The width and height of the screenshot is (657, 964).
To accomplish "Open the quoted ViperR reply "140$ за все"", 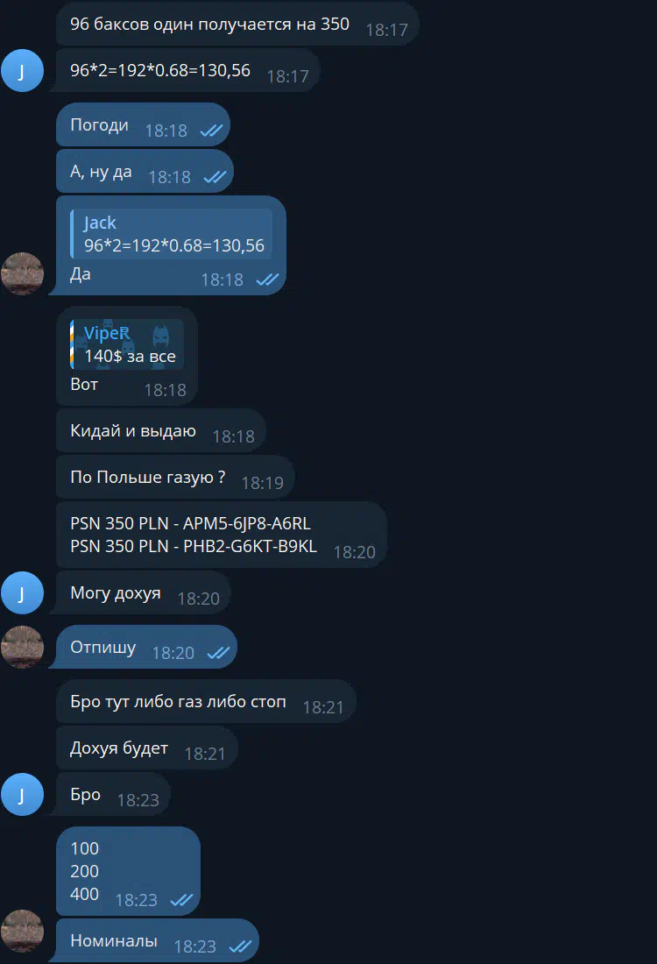I will (x=128, y=345).
